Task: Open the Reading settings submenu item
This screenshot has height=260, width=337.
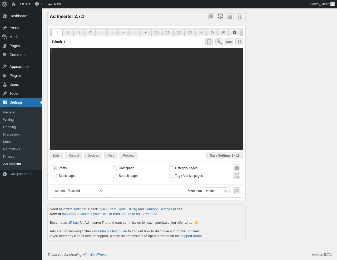Action: tap(9, 127)
